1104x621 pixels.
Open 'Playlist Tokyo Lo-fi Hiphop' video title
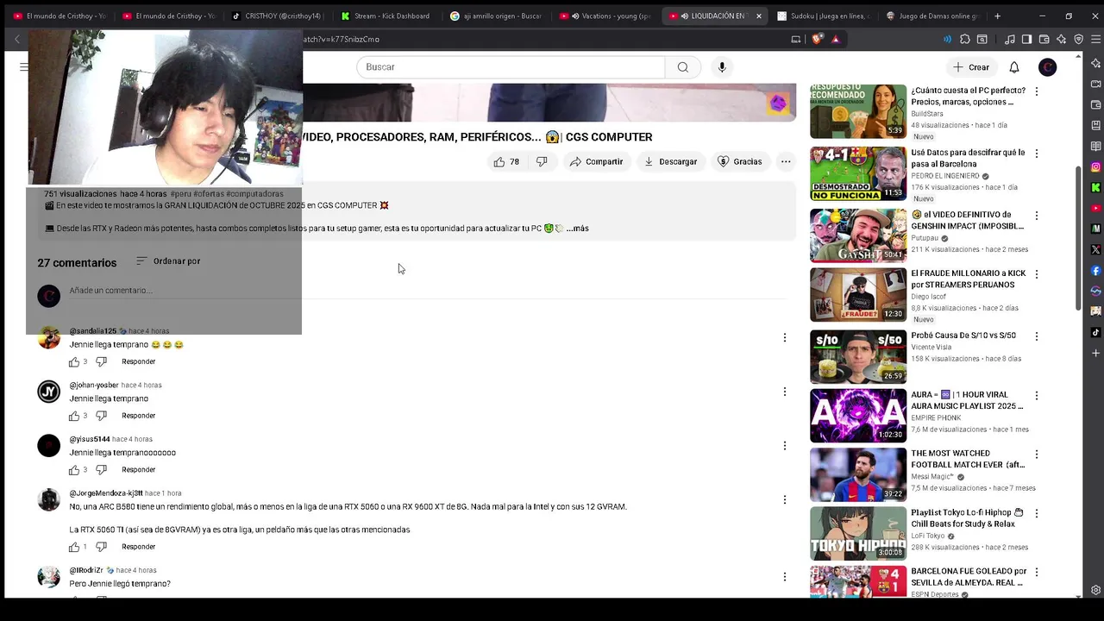tap(966, 518)
